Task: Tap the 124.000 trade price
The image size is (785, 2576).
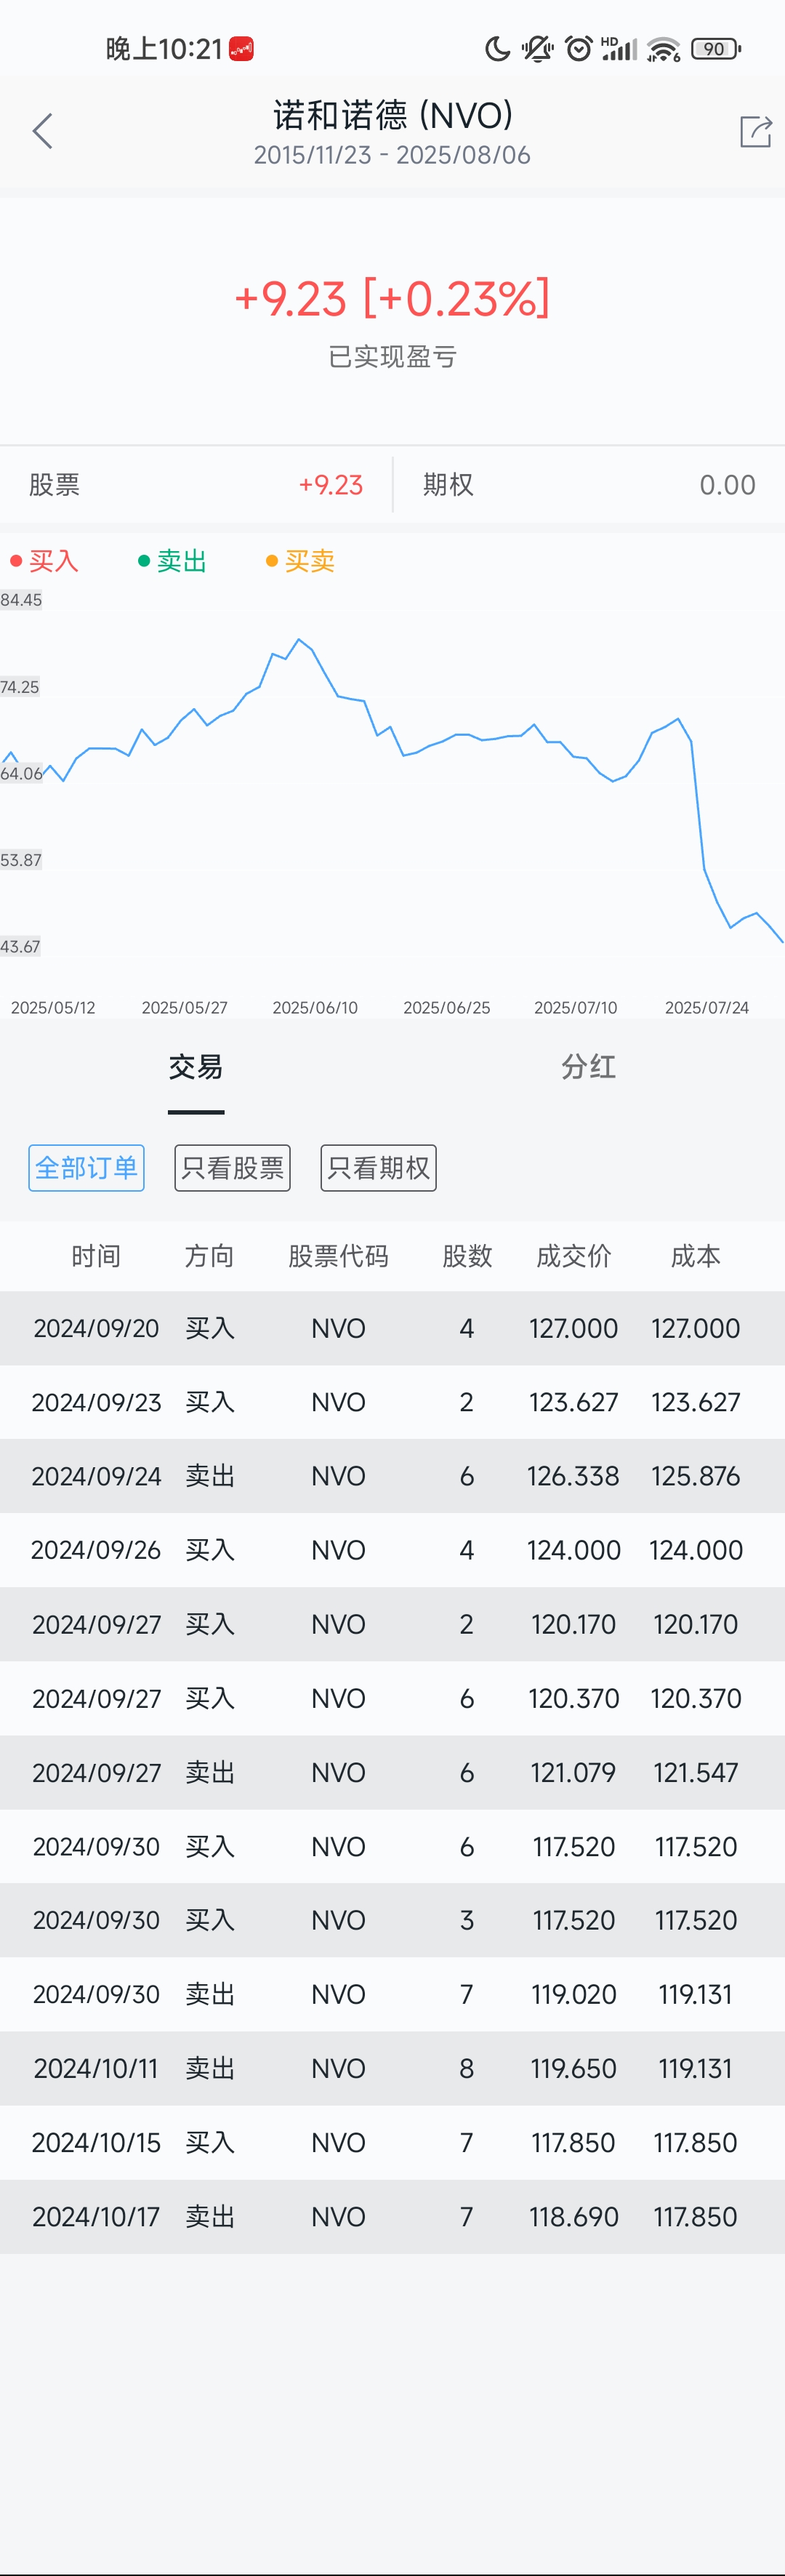Action: click(574, 1550)
